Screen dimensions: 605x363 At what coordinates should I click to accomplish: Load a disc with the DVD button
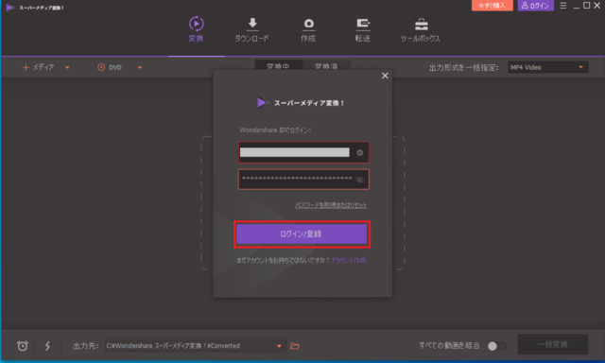[110, 67]
